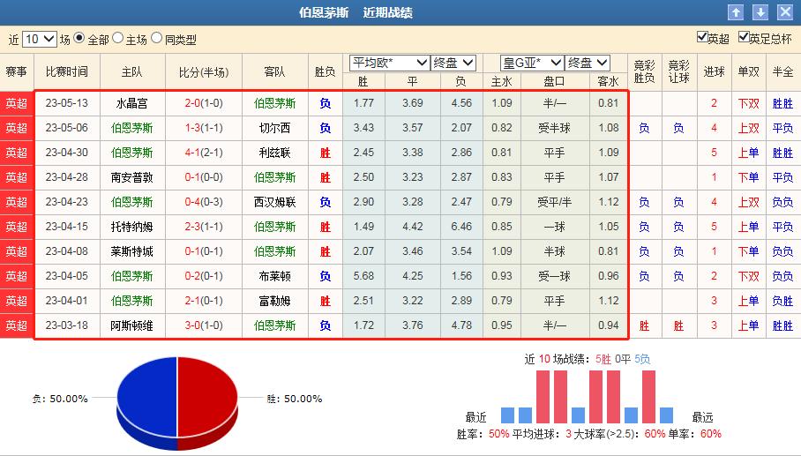
Task: Click the 竞彩胜负 column header
Action: pos(644,72)
